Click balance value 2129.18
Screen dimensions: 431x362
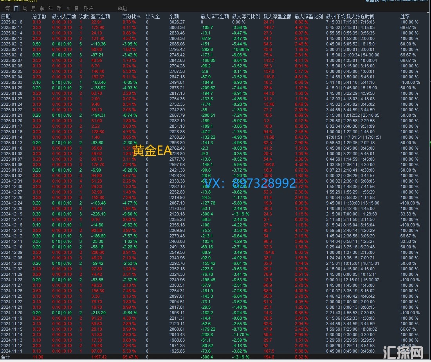click(177, 214)
